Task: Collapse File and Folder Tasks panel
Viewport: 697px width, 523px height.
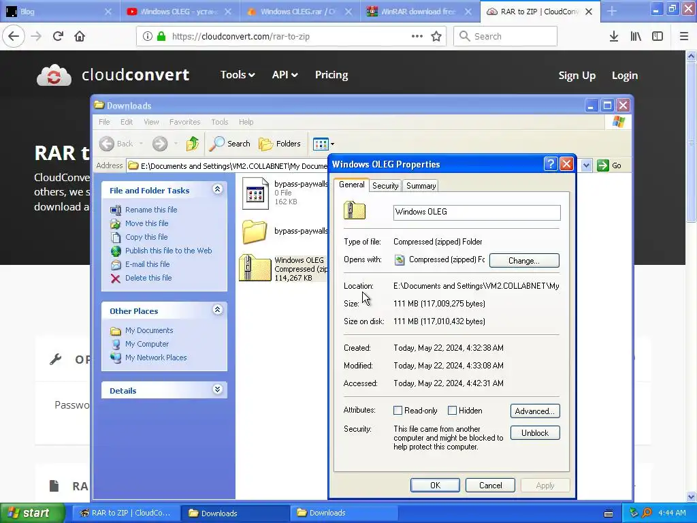Action: (217, 189)
